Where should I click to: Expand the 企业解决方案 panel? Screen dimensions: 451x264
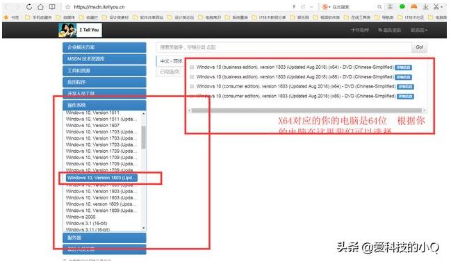tap(104, 47)
